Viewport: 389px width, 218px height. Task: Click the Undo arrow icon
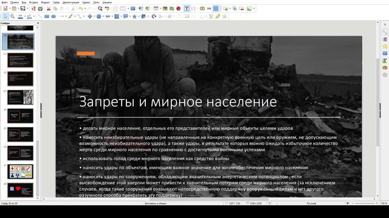tap(81, 8)
